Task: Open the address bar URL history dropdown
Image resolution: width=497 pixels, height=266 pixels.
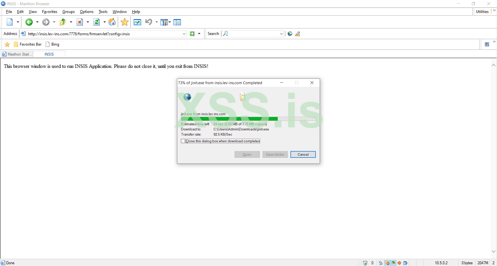Action: click(184, 34)
